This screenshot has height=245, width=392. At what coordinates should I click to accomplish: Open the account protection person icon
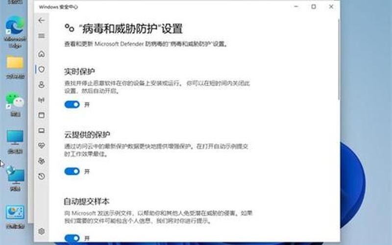[x=42, y=85]
